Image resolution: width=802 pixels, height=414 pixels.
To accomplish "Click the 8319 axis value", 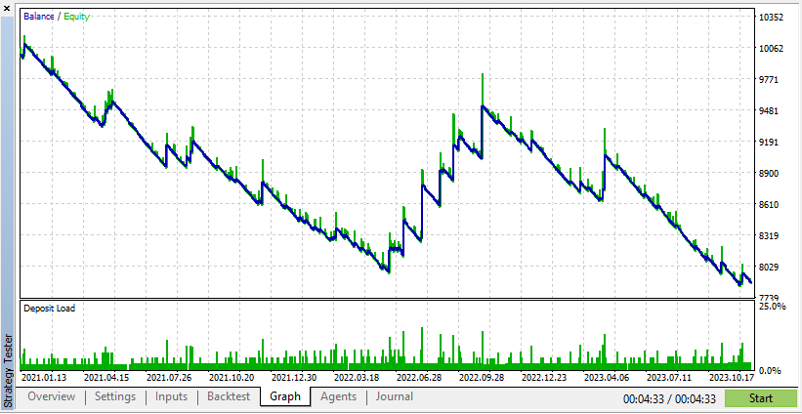I will tap(771, 235).
